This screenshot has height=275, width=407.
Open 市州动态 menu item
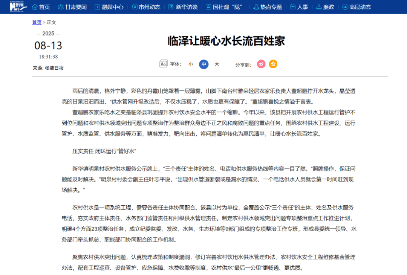click(149, 7)
